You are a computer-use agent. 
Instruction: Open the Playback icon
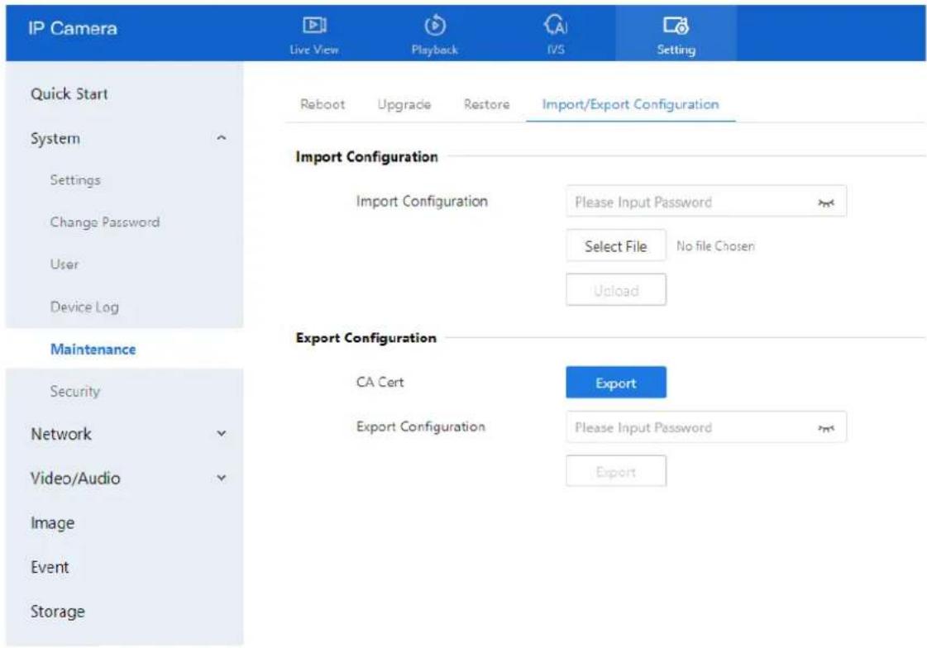click(x=434, y=26)
